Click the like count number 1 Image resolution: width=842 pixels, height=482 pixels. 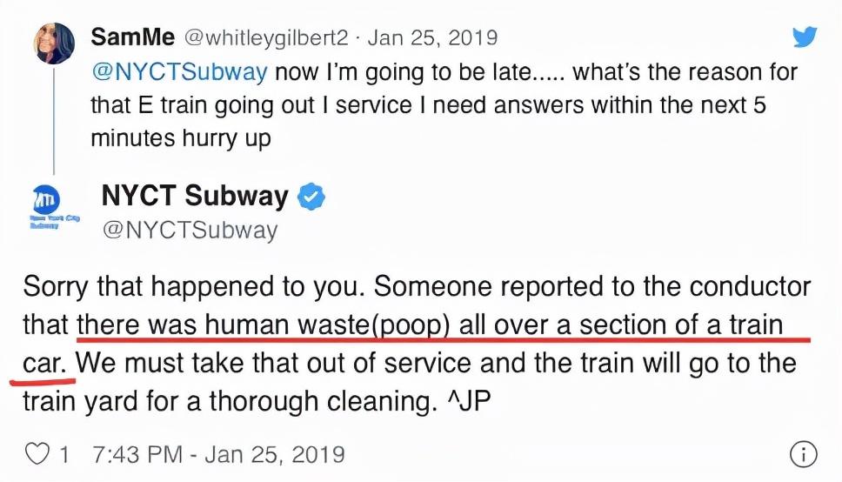(x=64, y=453)
